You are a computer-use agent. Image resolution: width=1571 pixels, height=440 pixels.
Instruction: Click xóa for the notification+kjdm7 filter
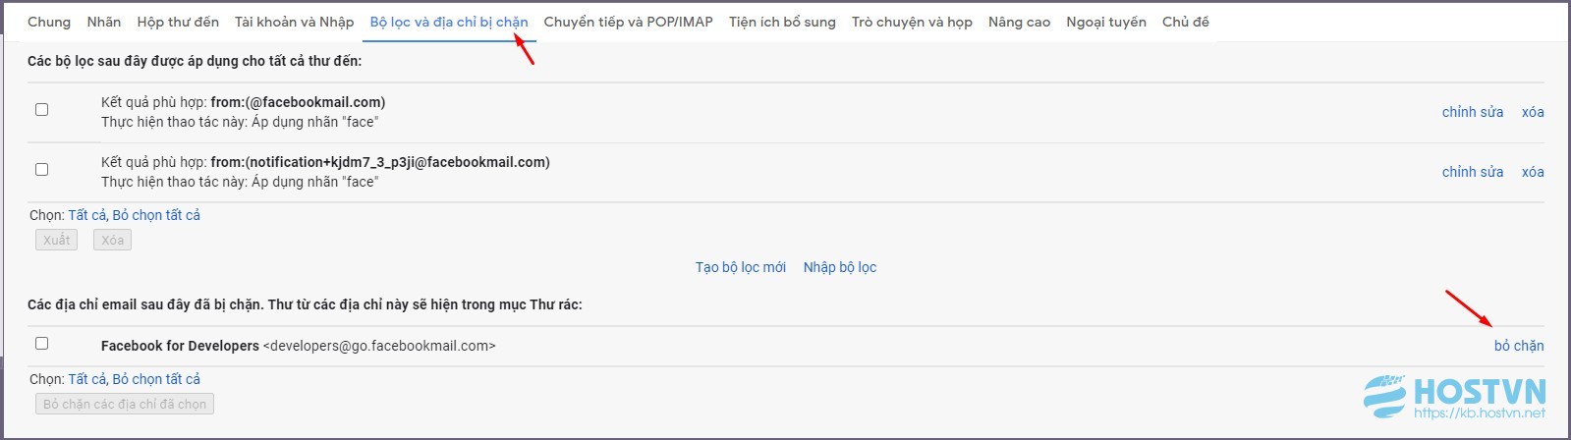[x=1533, y=172]
